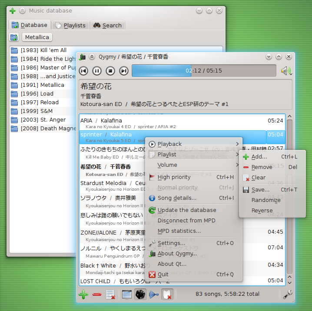Skip to the next track

[124, 71]
